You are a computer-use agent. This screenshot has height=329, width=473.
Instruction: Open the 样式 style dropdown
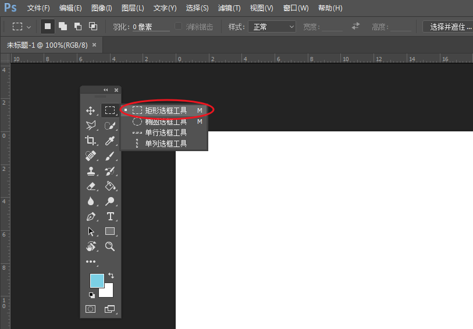pyautogui.click(x=272, y=27)
